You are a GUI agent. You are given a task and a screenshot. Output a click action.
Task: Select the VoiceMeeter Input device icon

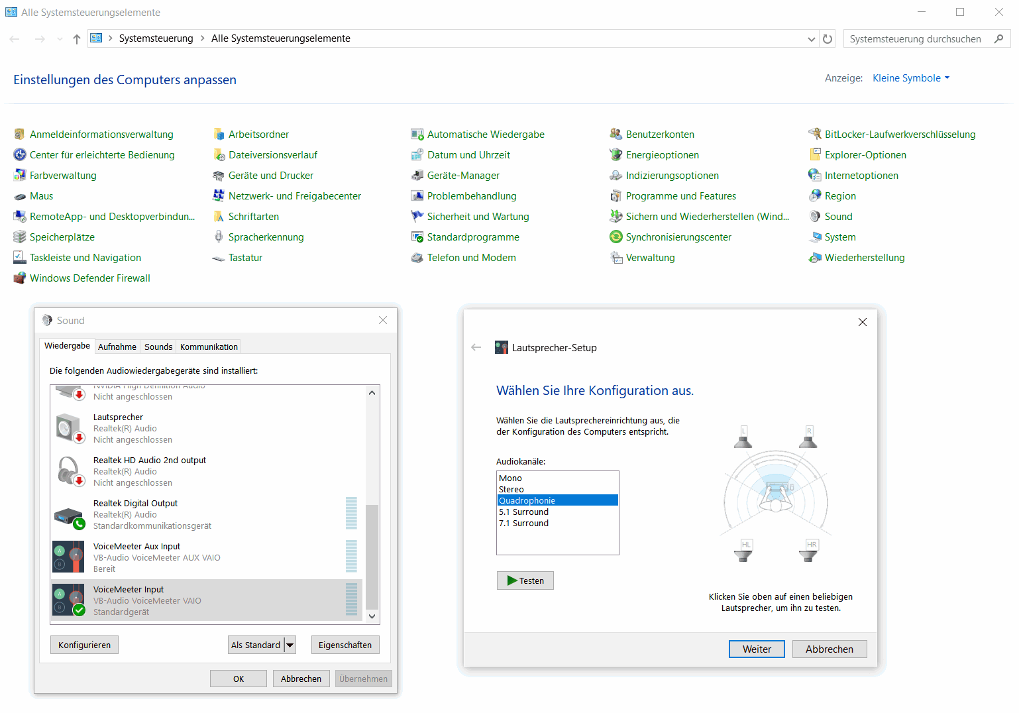[69, 600]
